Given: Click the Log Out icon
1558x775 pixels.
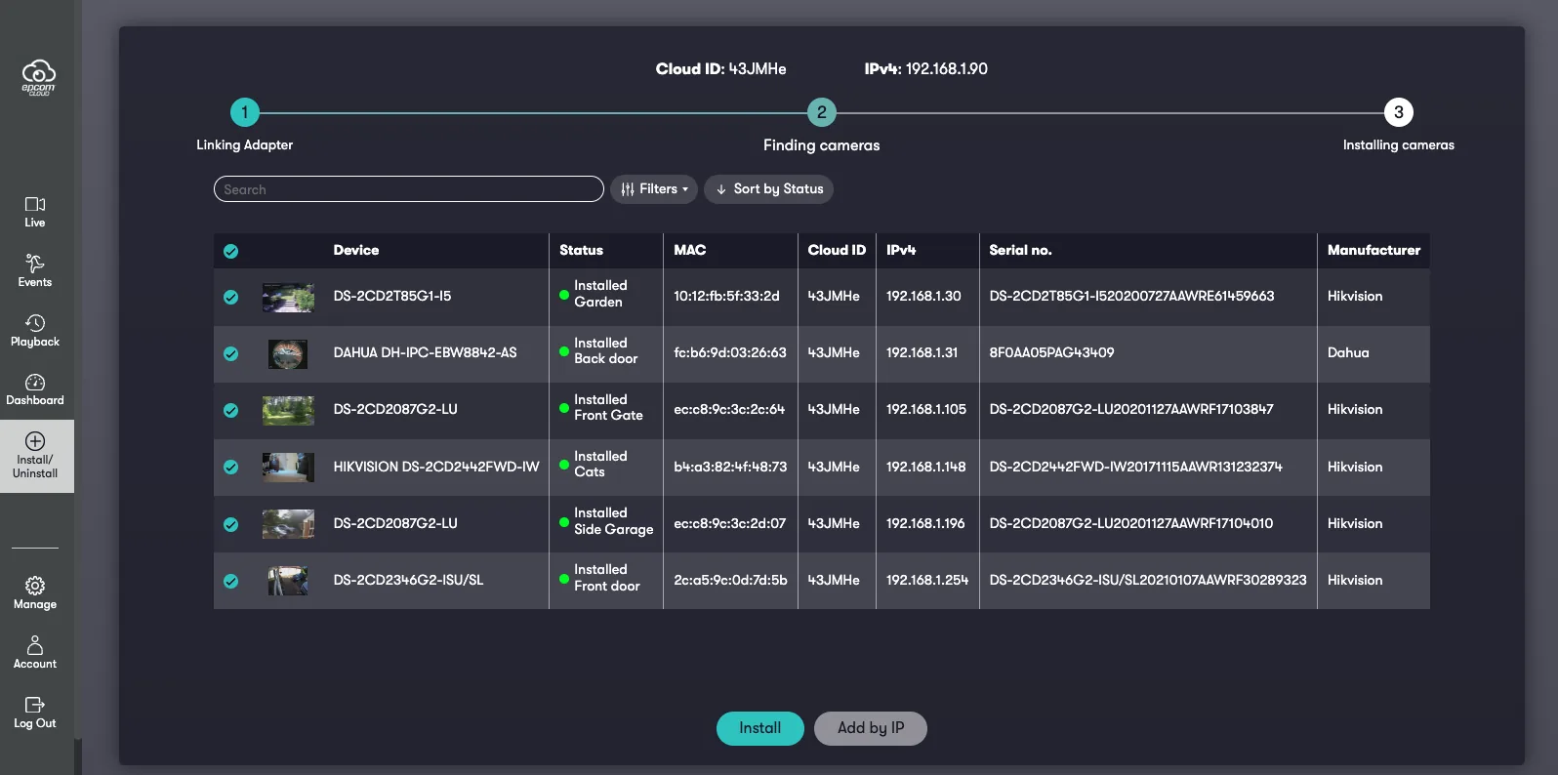Looking at the screenshot, I should pos(35,712).
